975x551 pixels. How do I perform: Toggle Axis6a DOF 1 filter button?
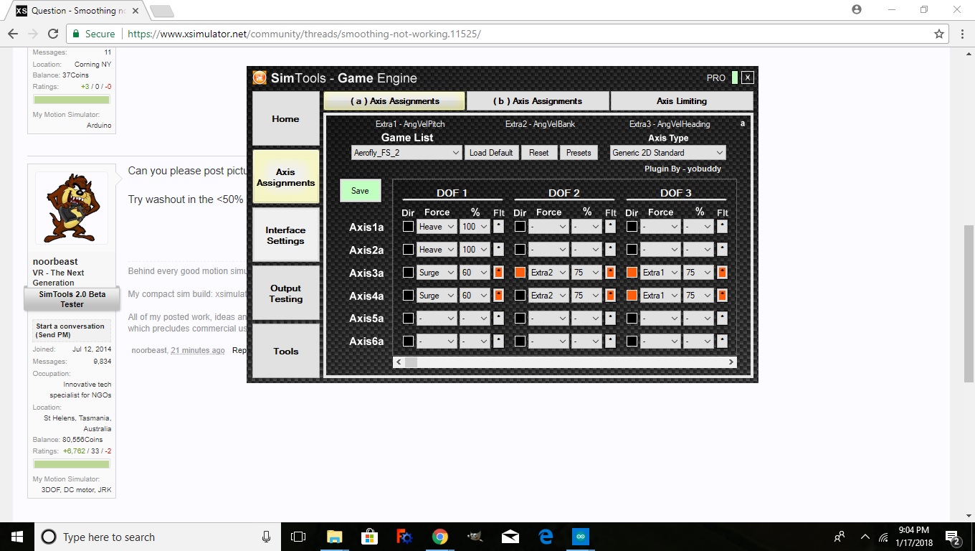(498, 342)
